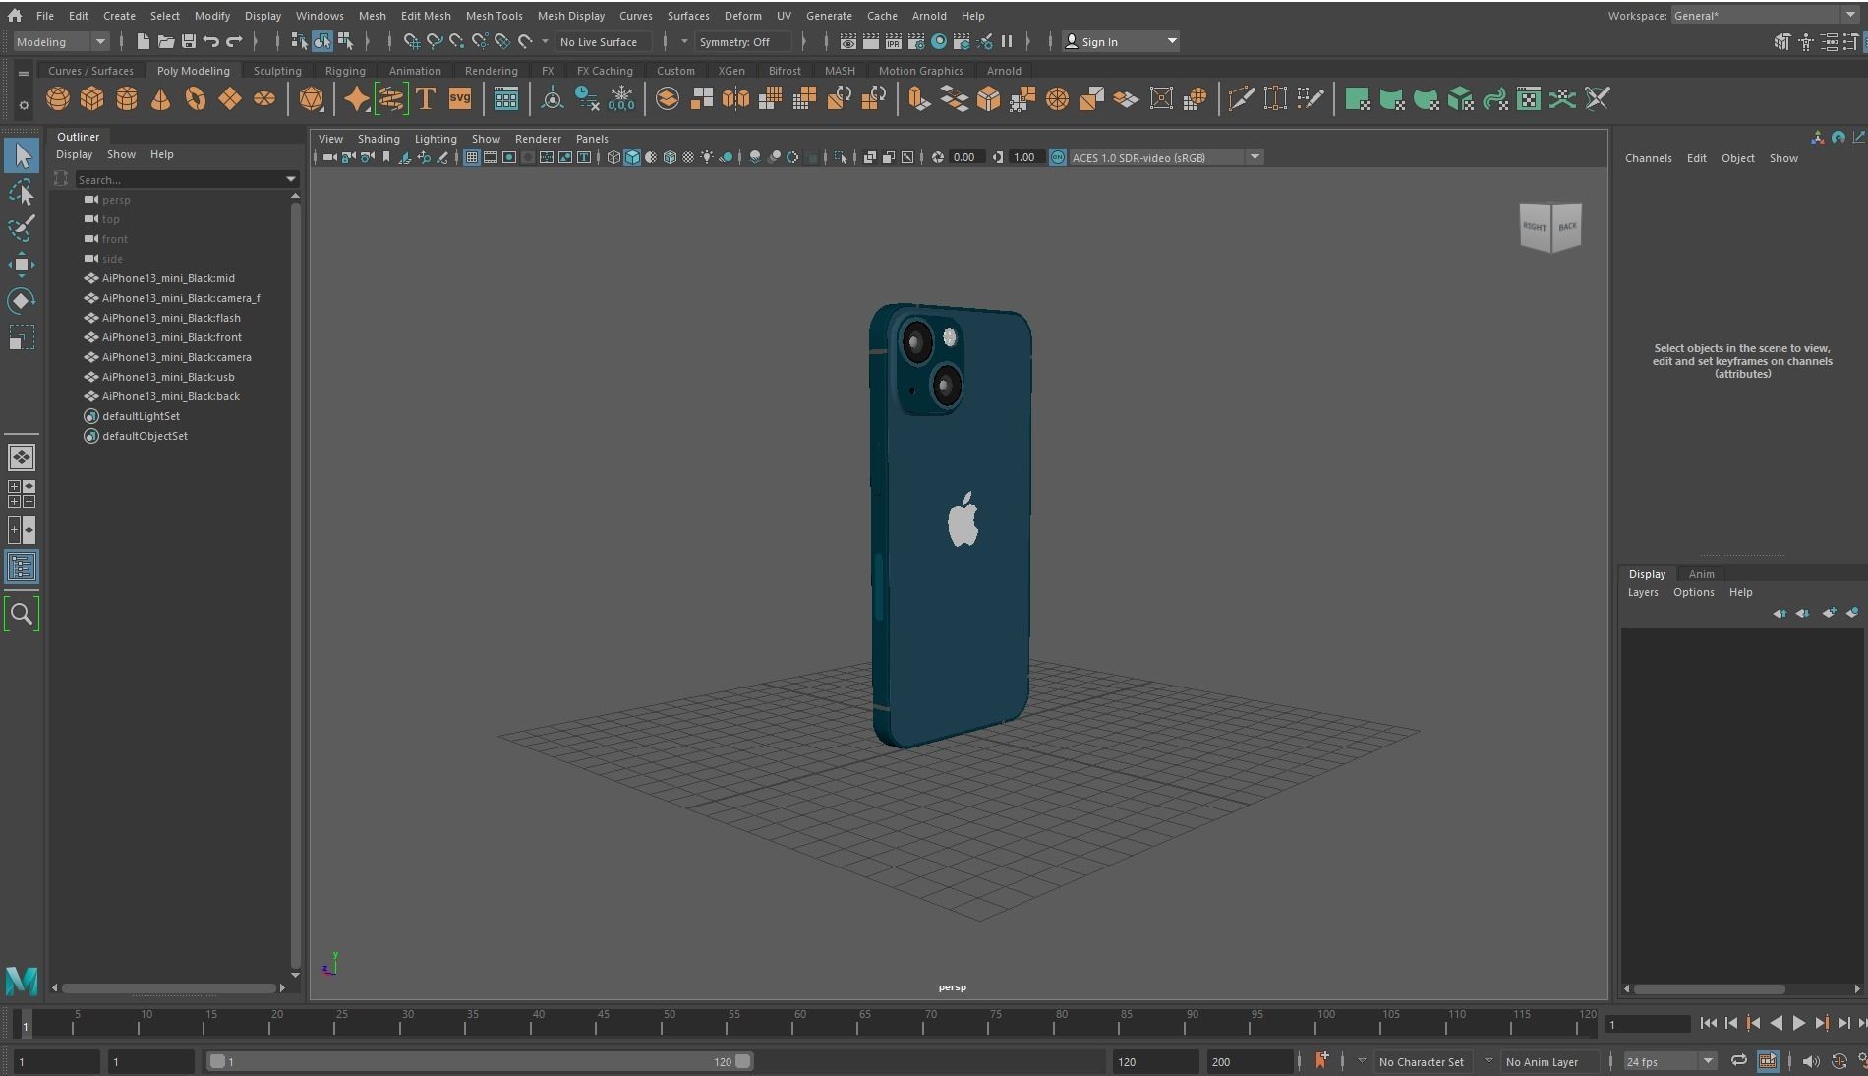
Task: Select AiPhone13_mini_Black:back in the Outliner
Action: click(x=171, y=396)
